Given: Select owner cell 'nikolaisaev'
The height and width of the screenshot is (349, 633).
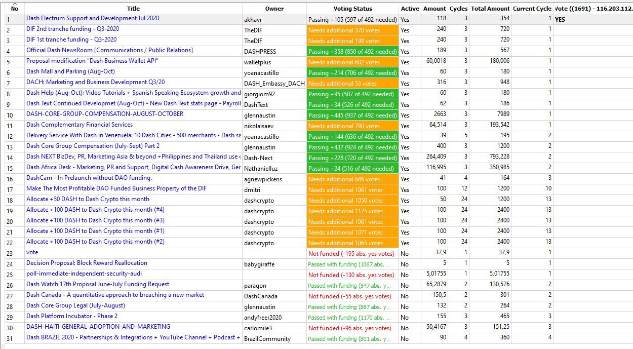Looking at the screenshot, I should [274, 126].
